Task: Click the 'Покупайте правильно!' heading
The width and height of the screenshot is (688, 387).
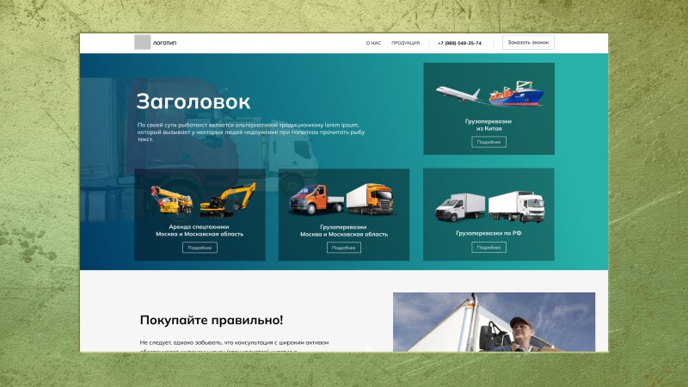Action: (x=212, y=320)
